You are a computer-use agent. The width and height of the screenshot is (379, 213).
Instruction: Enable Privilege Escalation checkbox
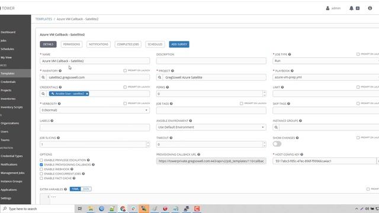pyautogui.click(x=41, y=160)
